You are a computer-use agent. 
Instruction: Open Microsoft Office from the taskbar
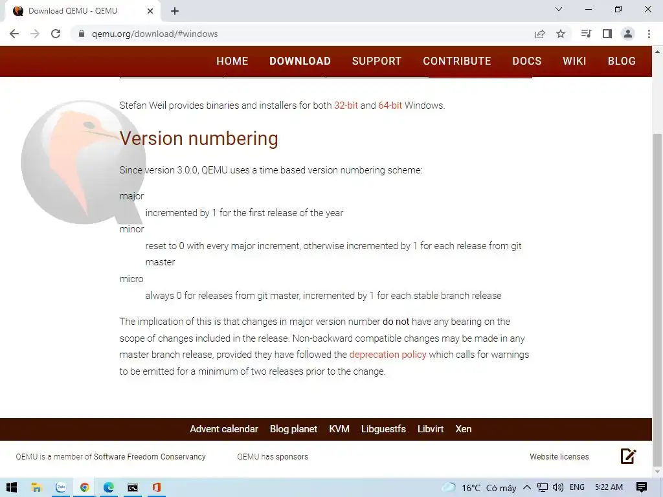tap(157, 488)
